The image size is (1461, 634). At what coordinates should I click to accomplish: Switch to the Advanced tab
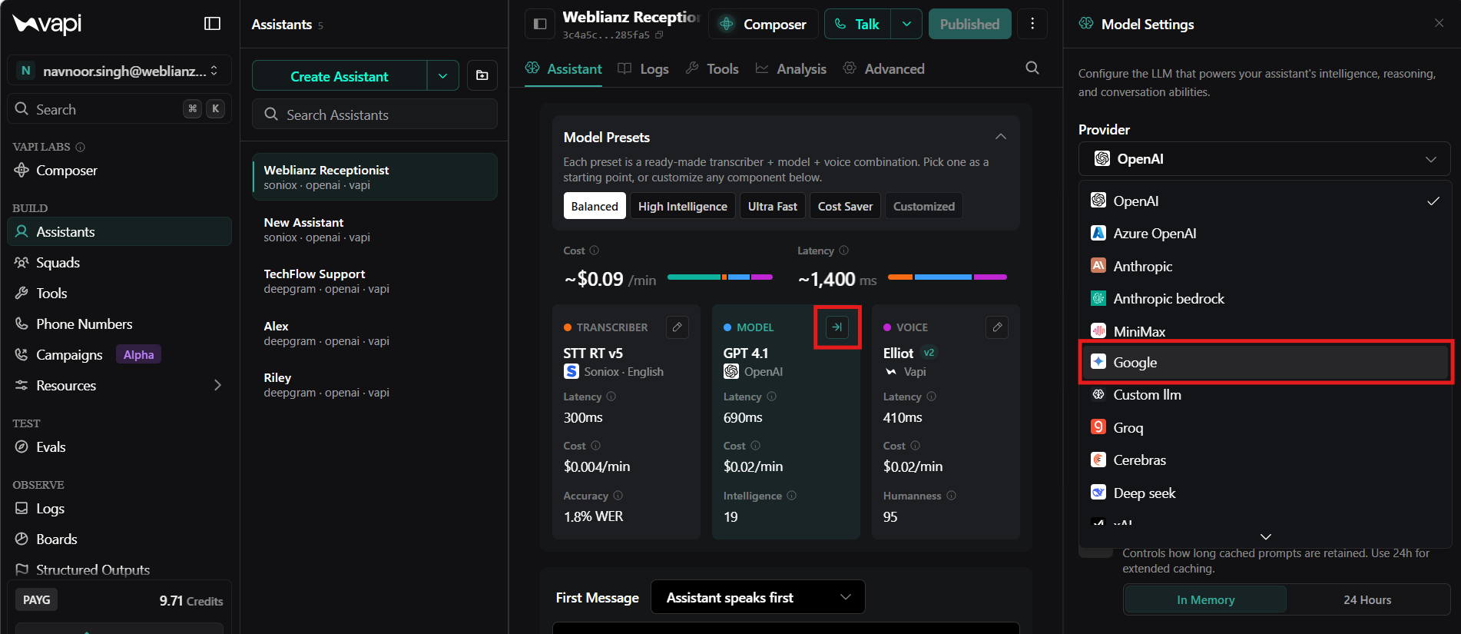[884, 68]
